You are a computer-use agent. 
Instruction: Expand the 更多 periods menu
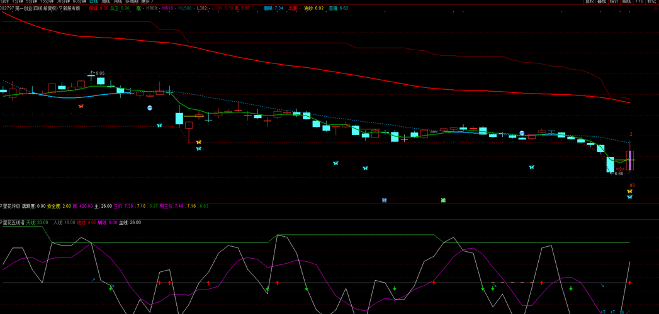click(x=147, y=2)
